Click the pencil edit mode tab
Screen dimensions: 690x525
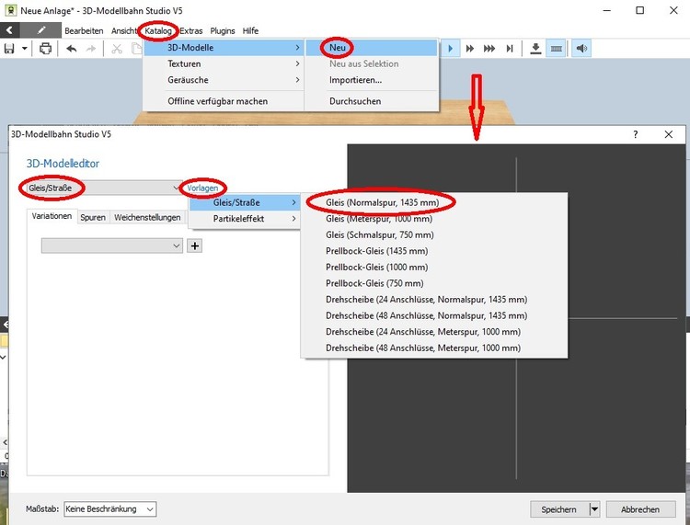40,30
